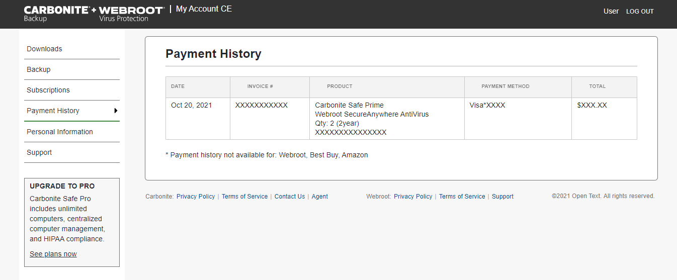Click the ©2021 Open Text copyright notice
This screenshot has width=677, height=280.
[603, 196]
